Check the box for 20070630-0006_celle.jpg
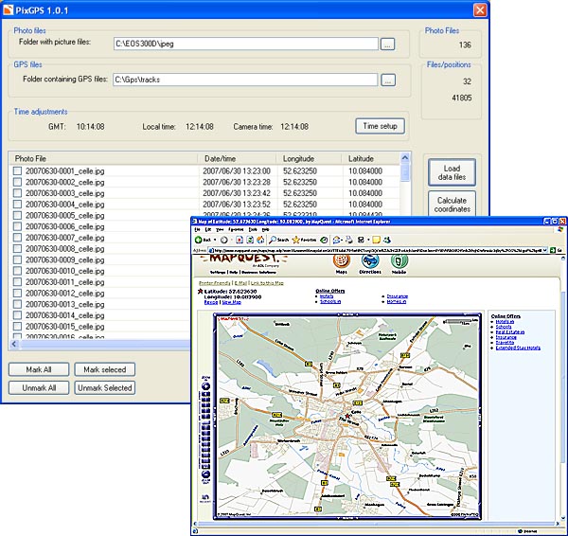This screenshot has width=568, height=536. click(17, 226)
